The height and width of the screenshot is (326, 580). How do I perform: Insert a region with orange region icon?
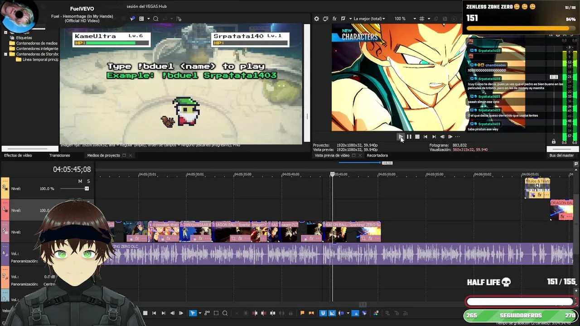coord(311,313)
